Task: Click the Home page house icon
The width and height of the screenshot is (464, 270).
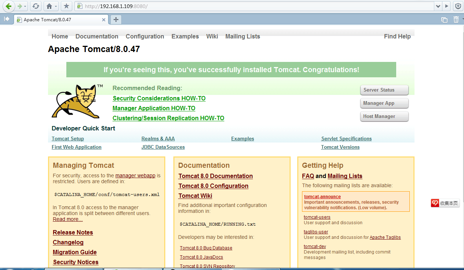Action: coord(49,6)
